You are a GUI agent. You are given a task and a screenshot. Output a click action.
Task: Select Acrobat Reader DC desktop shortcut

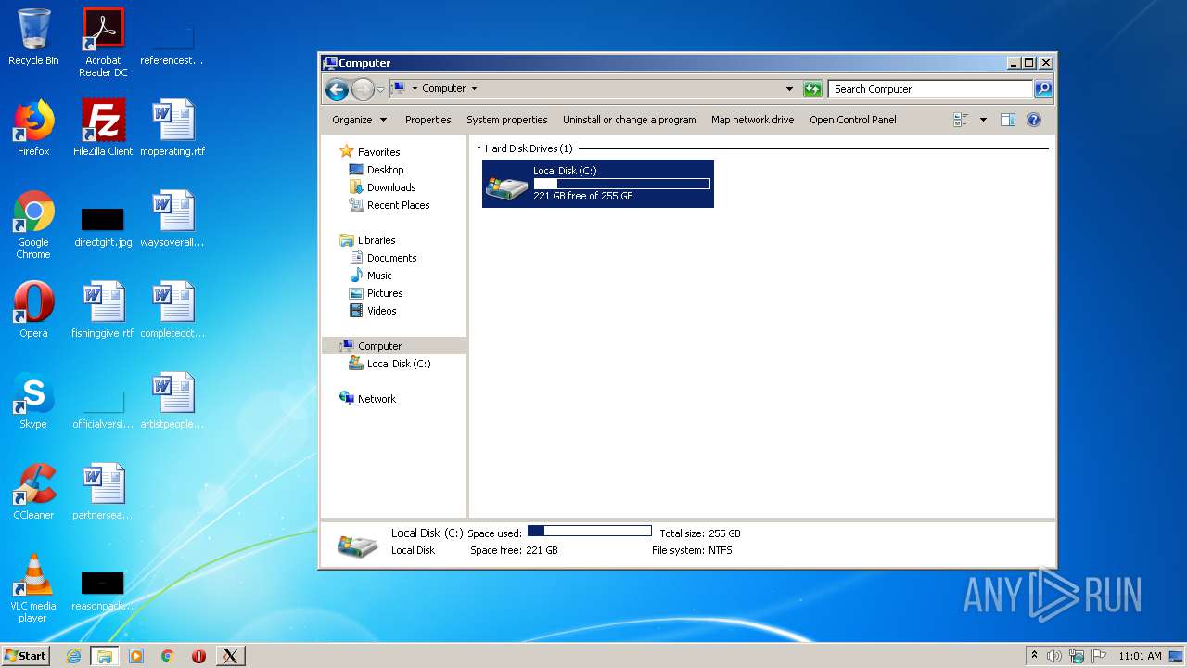pyautogui.click(x=103, y=43)
